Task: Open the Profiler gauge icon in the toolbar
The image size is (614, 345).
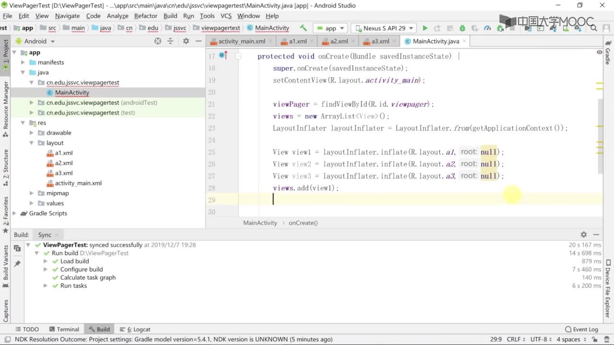Action: [487, 28]
